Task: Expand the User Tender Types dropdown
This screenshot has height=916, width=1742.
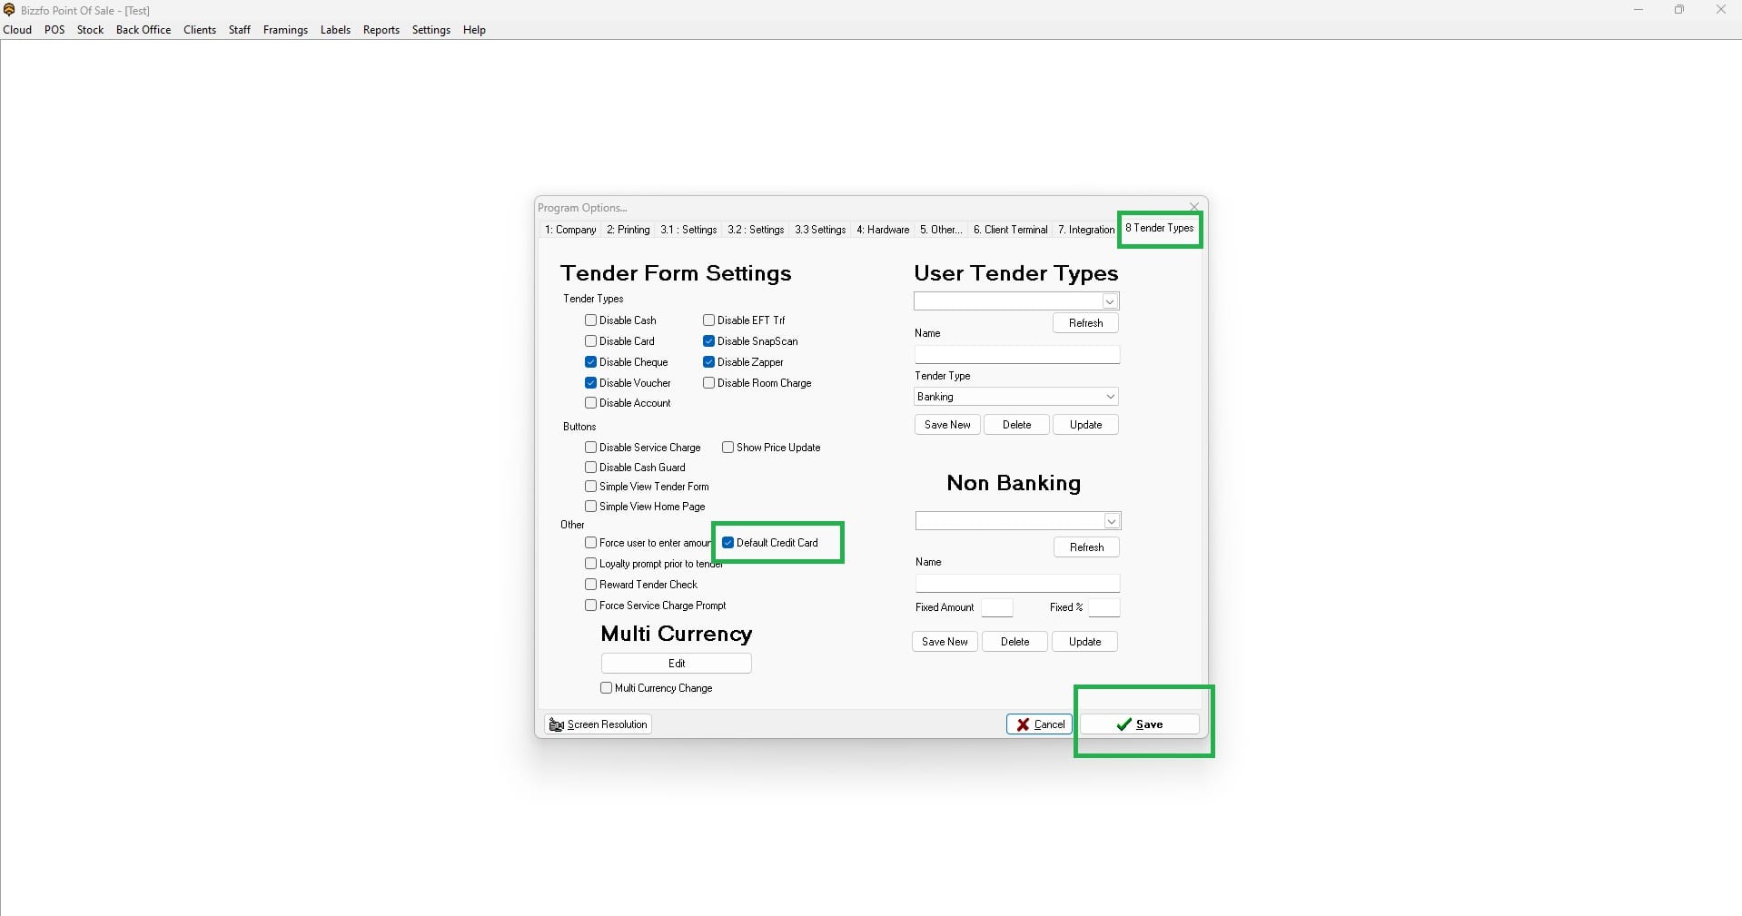Action: click(x=1110, y=300)
